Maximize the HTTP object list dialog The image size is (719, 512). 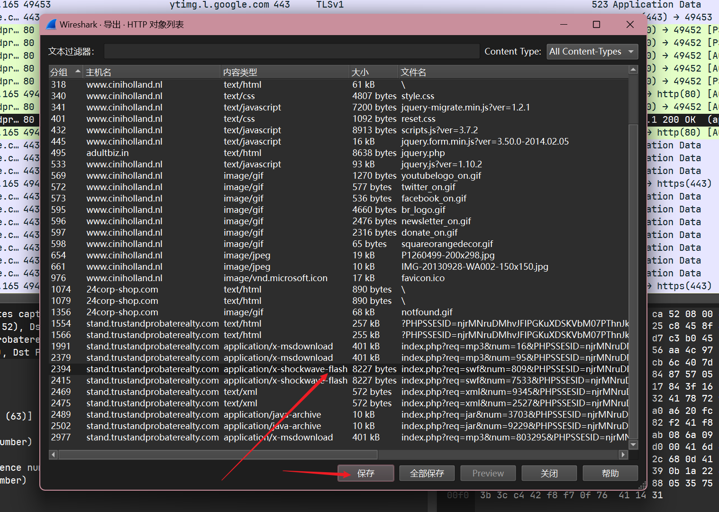pyautogui.click(x=596, y=25)
